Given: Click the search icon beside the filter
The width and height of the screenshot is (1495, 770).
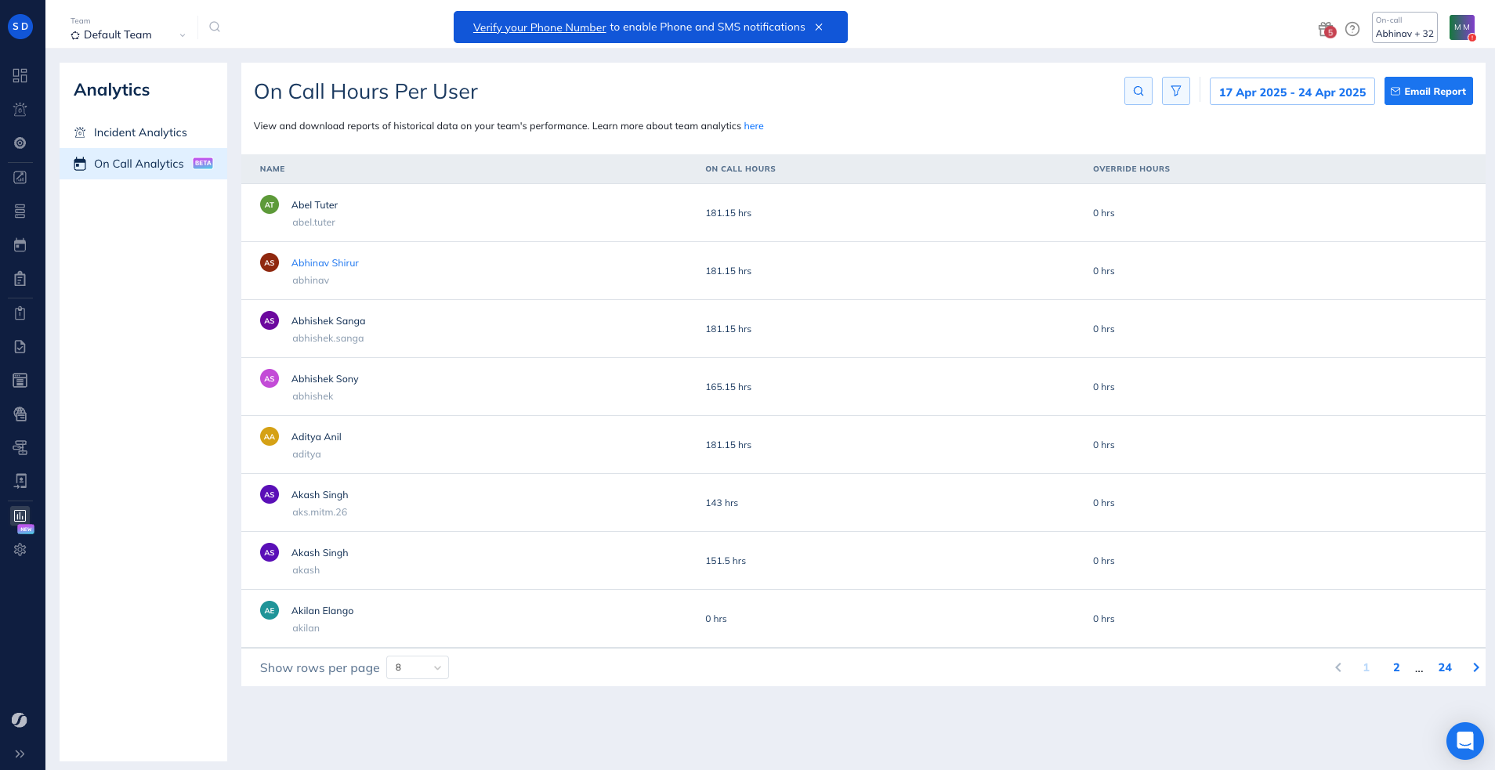Looking at the screenshot, I should point(1138,91).
